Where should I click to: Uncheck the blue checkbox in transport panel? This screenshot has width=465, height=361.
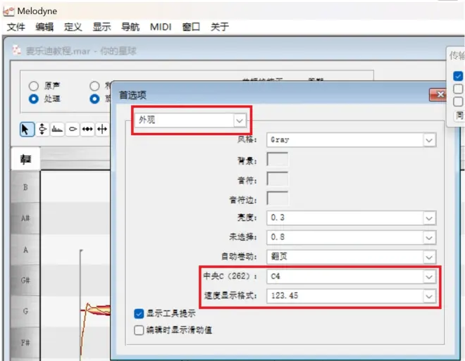pos(458,76)
